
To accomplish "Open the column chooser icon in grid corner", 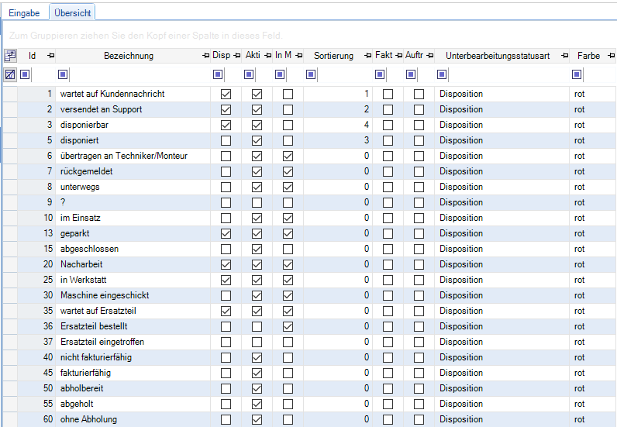I will (x=10, y=56).
